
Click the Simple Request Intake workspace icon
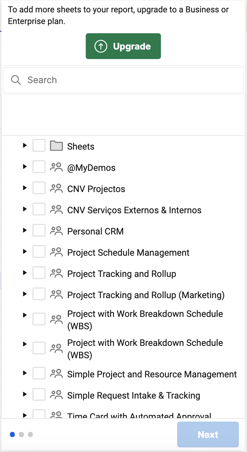click(x=56, y=395)
